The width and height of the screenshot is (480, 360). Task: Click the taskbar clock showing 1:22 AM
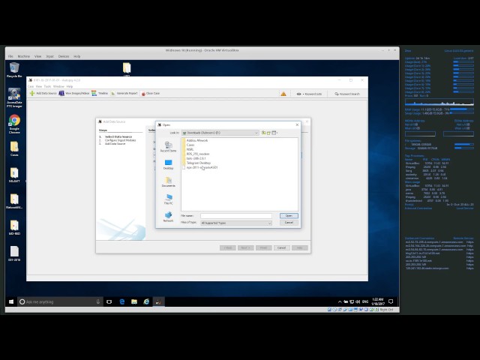pos(378,301)
